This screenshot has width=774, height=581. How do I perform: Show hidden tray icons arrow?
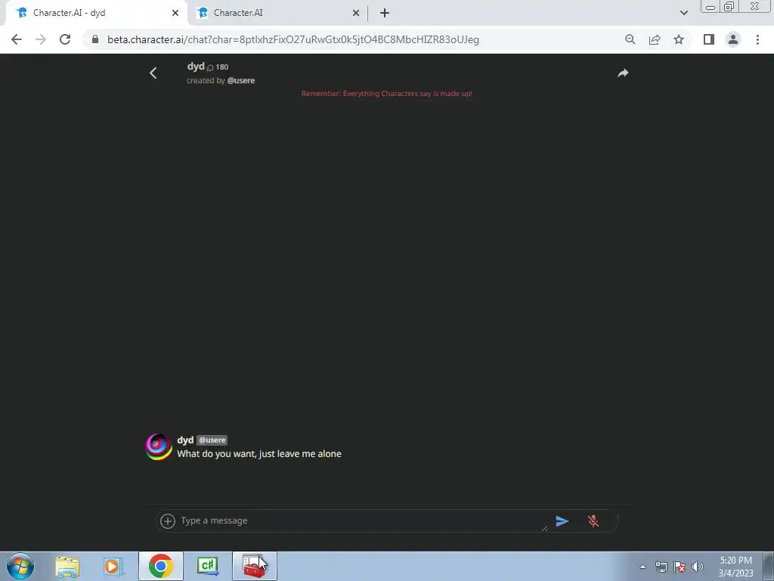click(642, 567)
